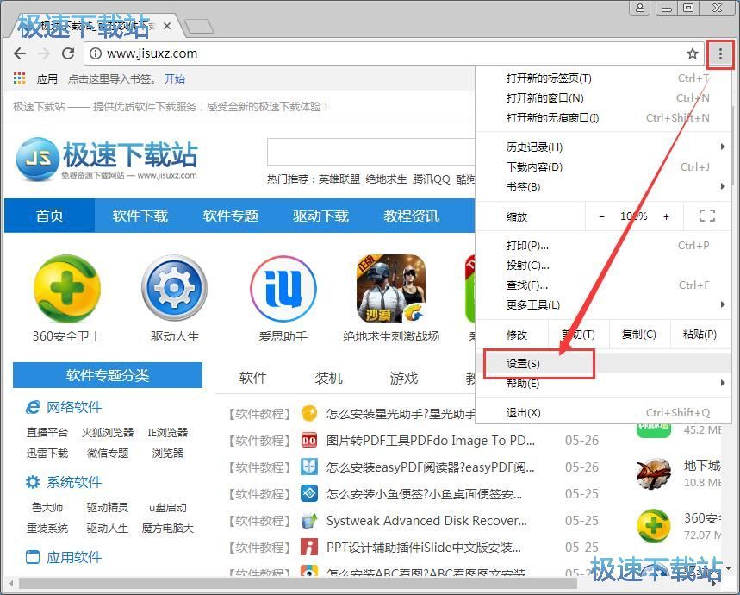This screenshot has width=740, height=595.
Task: Expand the 历史记录(H) submenu
Action: pyautogui.click(x=603, y=147)
